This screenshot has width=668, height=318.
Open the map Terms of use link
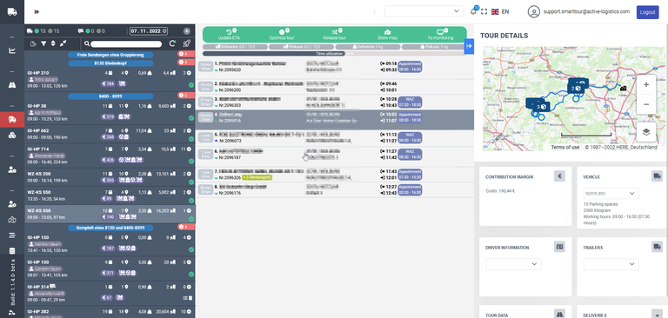[x=564, y=148]
